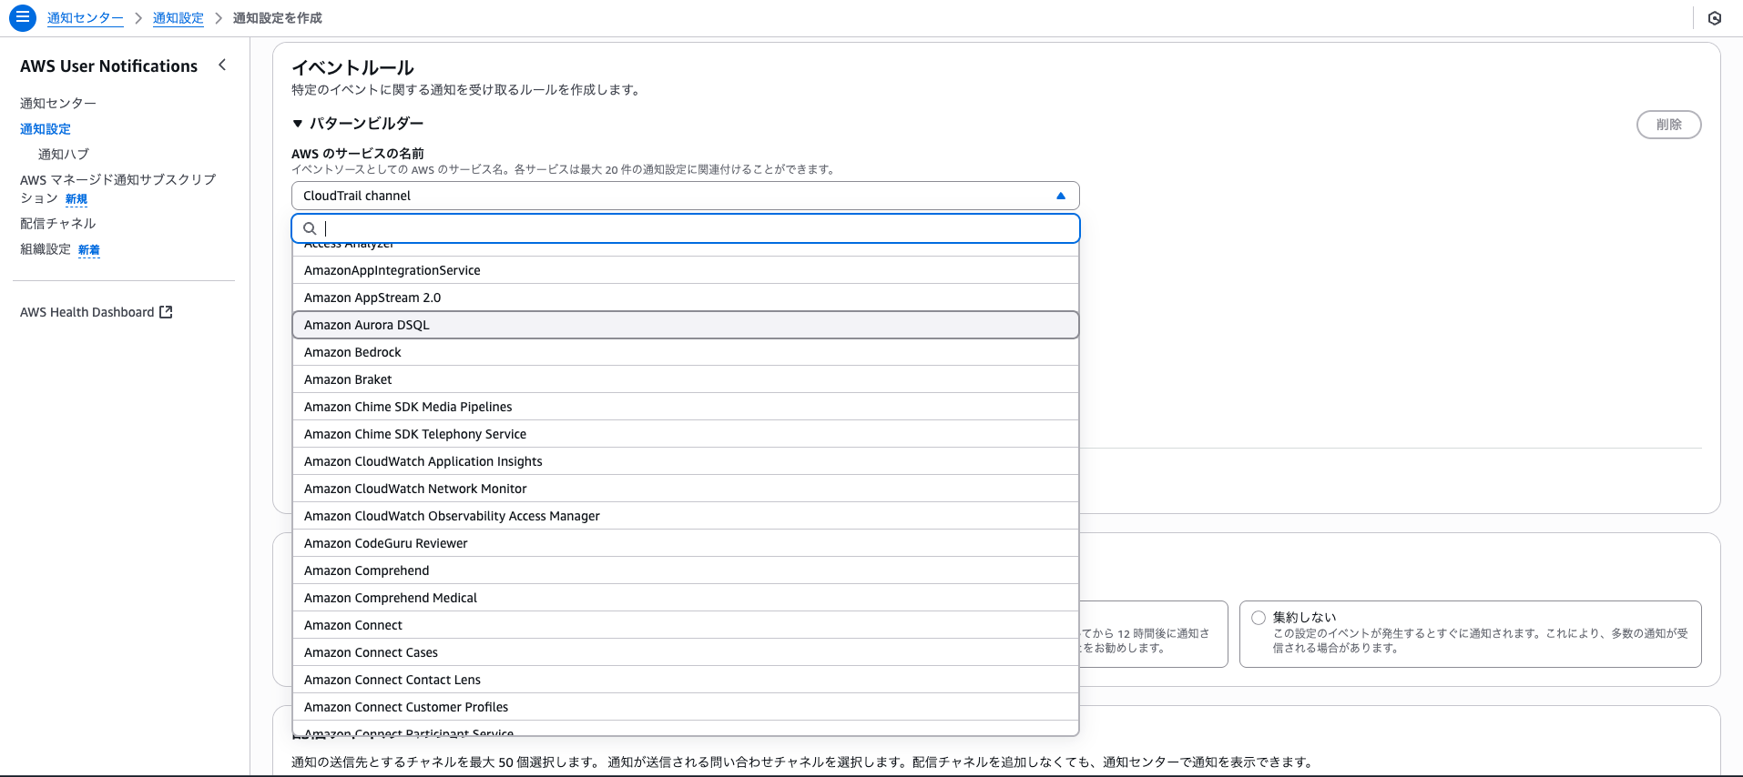1743x777 pixels.
Task: Select Amazon Connect Customer Profiles option
Action: (685, 707)
